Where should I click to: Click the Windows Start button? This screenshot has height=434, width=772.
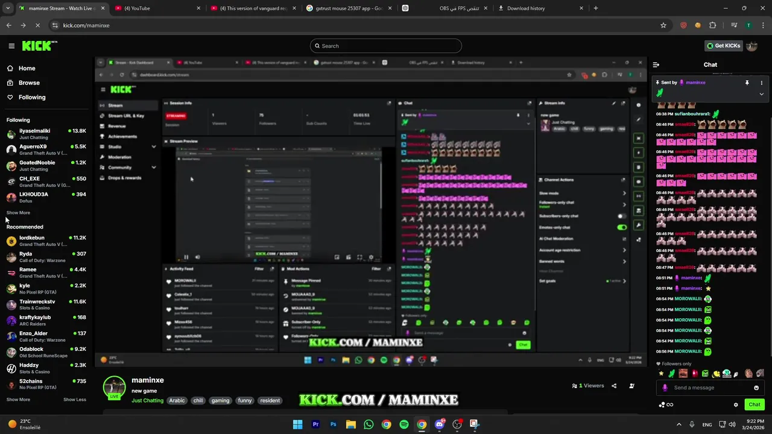click(297, 424)
